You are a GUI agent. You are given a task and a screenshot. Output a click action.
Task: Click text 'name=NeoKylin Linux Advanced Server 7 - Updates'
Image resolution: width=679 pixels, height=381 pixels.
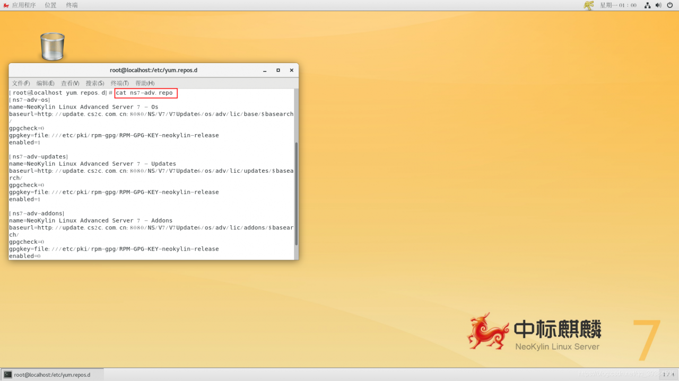click(92, 164)
